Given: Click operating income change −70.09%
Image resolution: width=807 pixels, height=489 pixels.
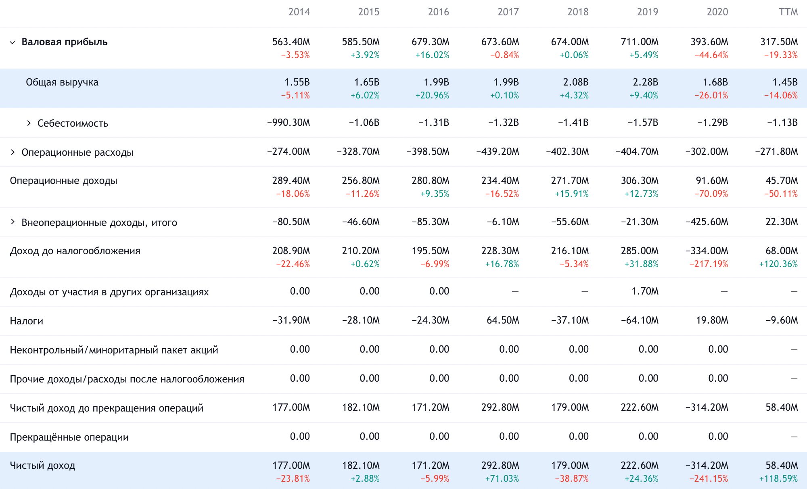Looking at the screenshot, I should pyautogui.click(x=711, y=194).
